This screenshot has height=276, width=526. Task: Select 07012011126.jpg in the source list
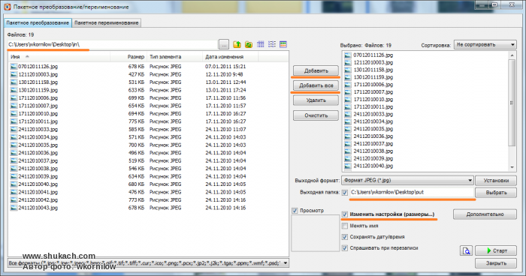pyautogui.click(x=38, y=67)
